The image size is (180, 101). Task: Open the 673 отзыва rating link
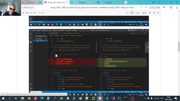click(155, 7)
